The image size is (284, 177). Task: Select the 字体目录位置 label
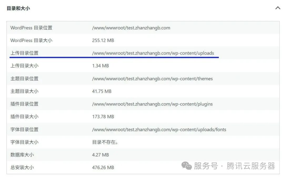coord(24,129)
